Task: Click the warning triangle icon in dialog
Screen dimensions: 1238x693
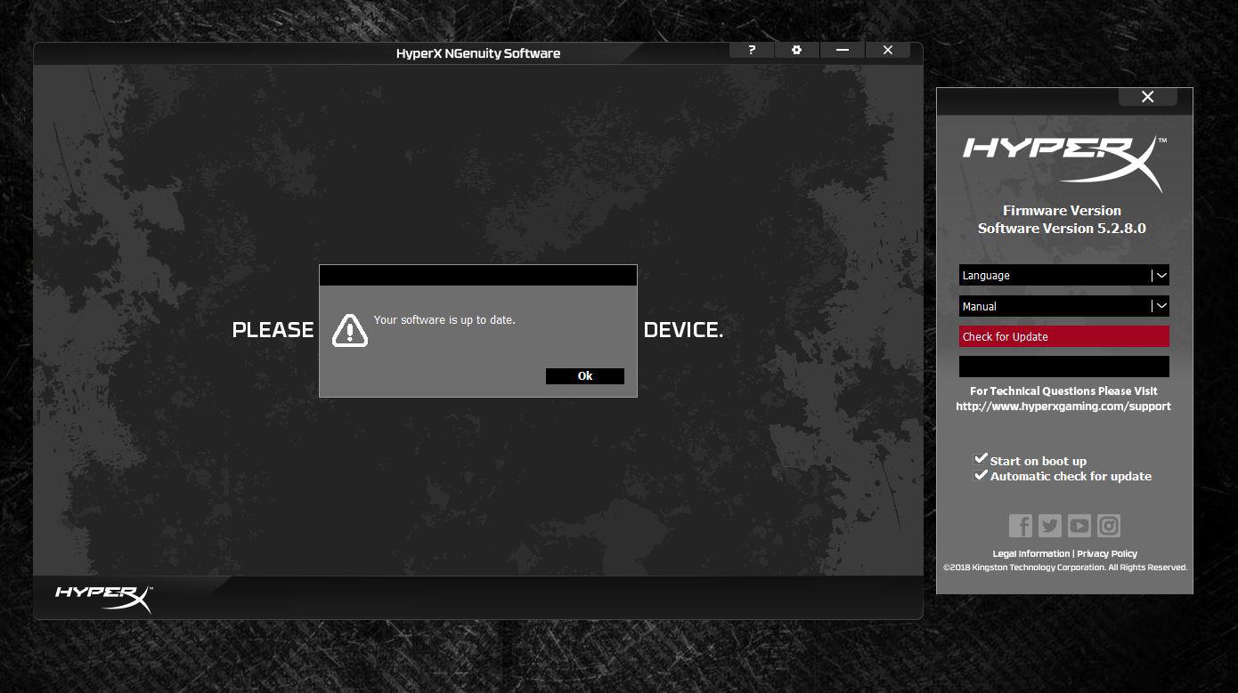Action: 350,330
